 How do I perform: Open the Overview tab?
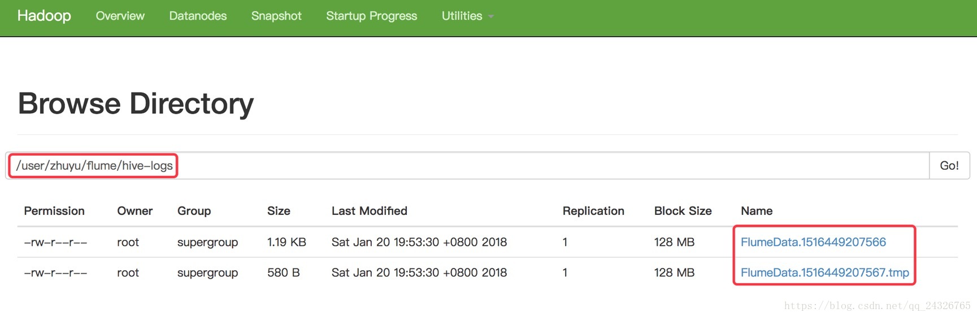click(x=120, y=16)
